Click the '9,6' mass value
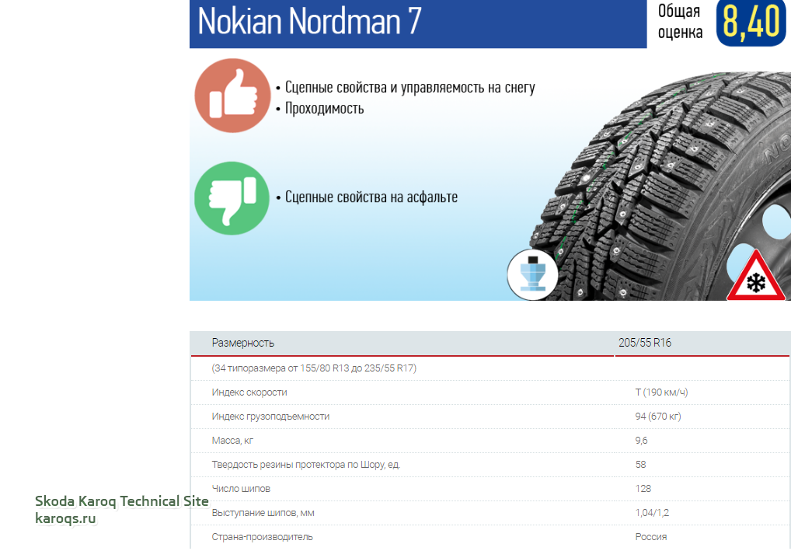The width and height of the screenshot is (791, 558). [x=641, y=441]
